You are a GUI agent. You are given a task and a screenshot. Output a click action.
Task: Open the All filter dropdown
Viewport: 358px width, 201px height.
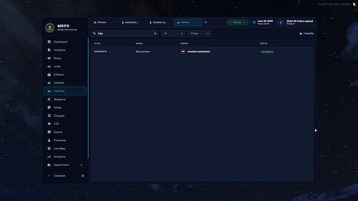point(173,34)
